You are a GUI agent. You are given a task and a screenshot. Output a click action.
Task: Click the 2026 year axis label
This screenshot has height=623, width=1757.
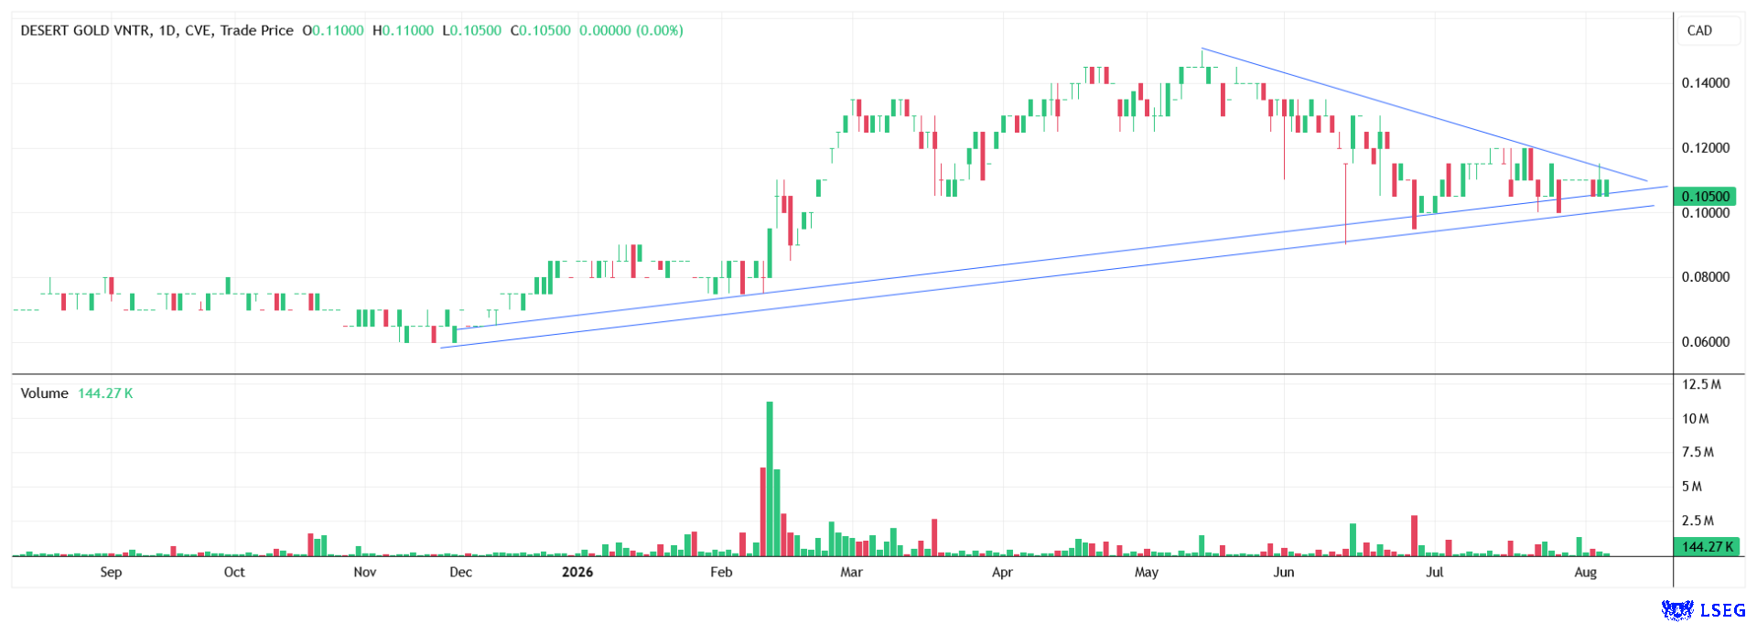(577, 572)
